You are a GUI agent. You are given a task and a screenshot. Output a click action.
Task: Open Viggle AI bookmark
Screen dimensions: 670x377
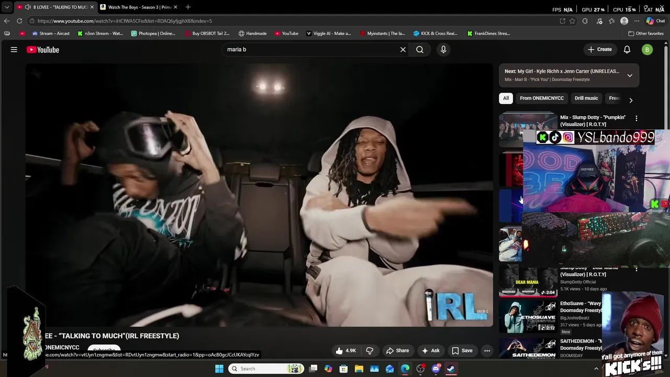coord(328,34)
